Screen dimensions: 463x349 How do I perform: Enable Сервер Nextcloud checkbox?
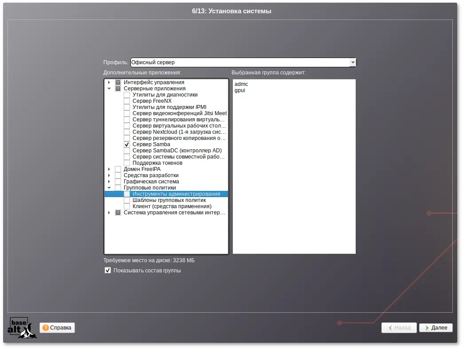127,132
